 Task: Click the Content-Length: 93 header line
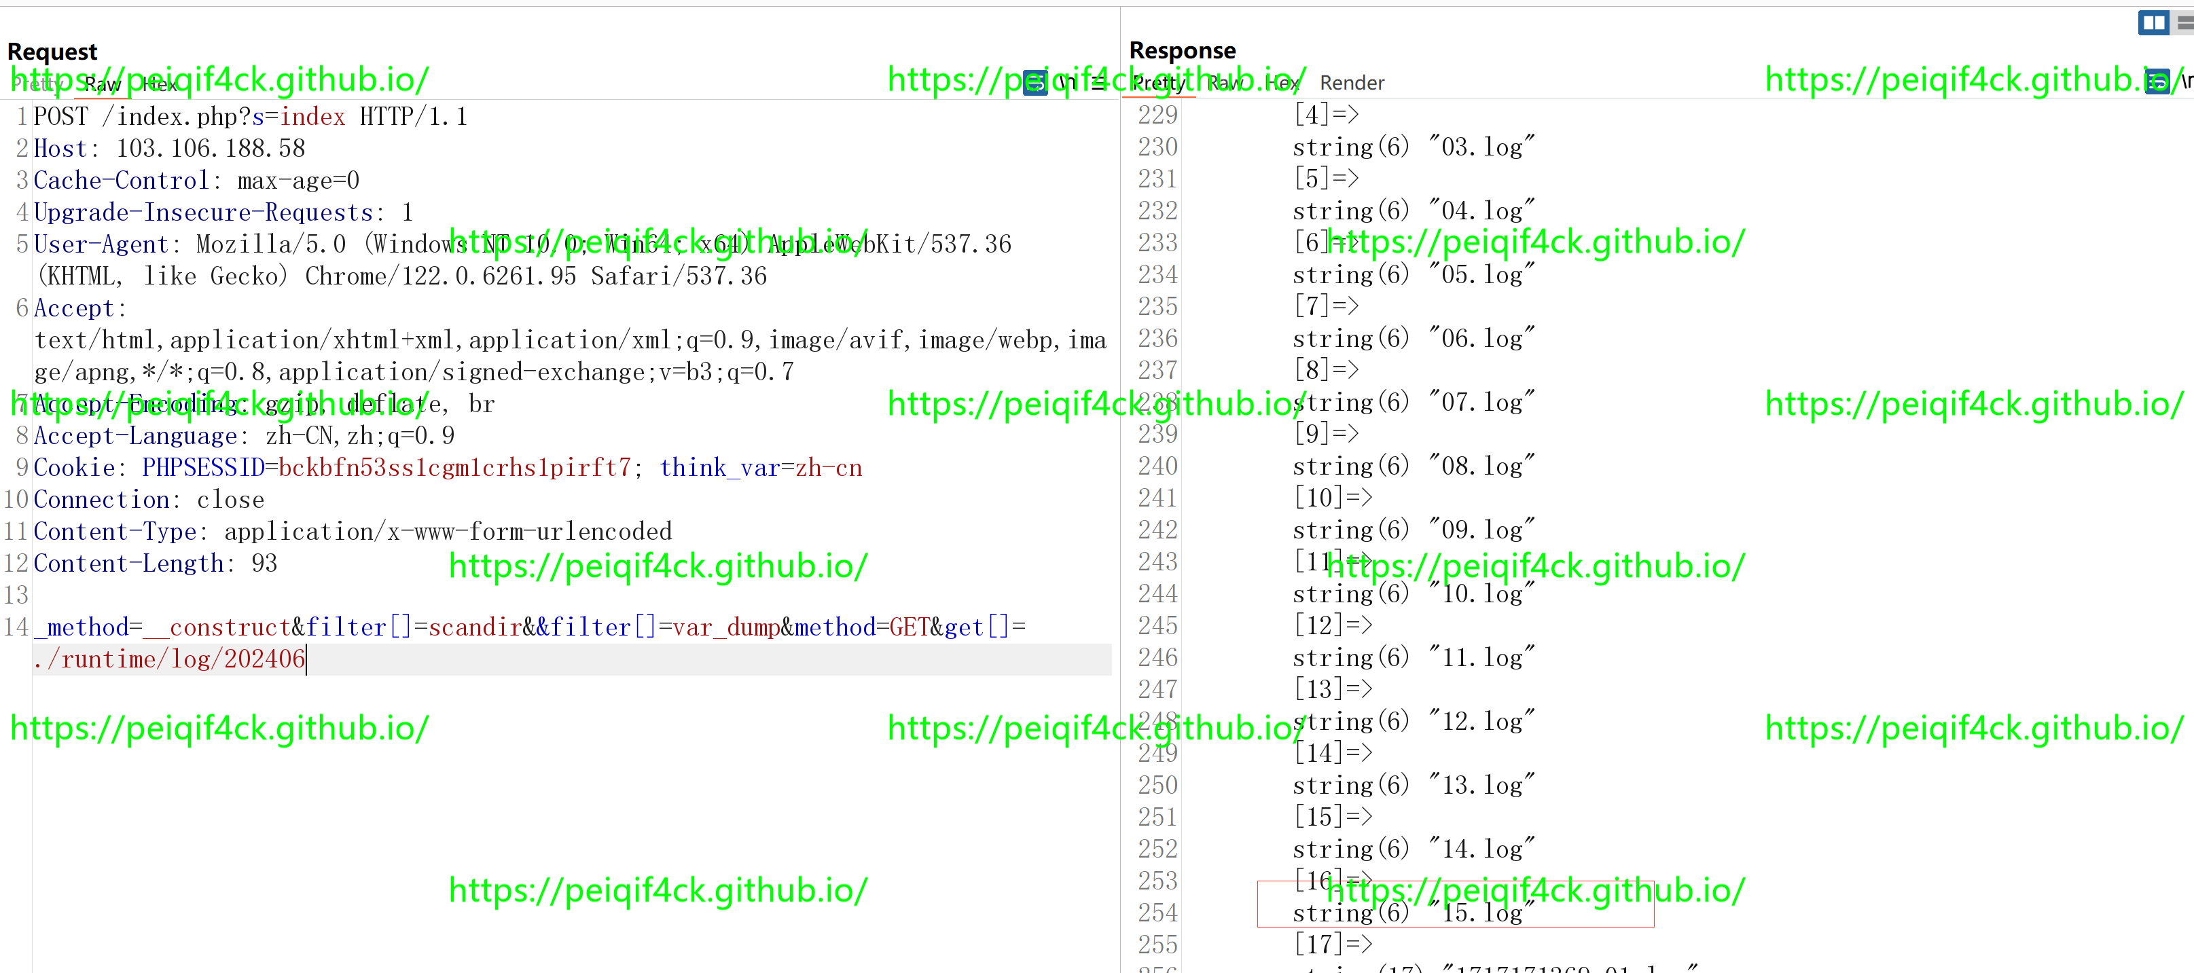pyautogui.click(x=155, y=564)
